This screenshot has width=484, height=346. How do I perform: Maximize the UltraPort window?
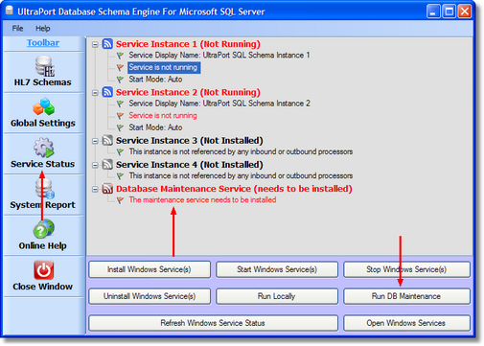[449, 12]
